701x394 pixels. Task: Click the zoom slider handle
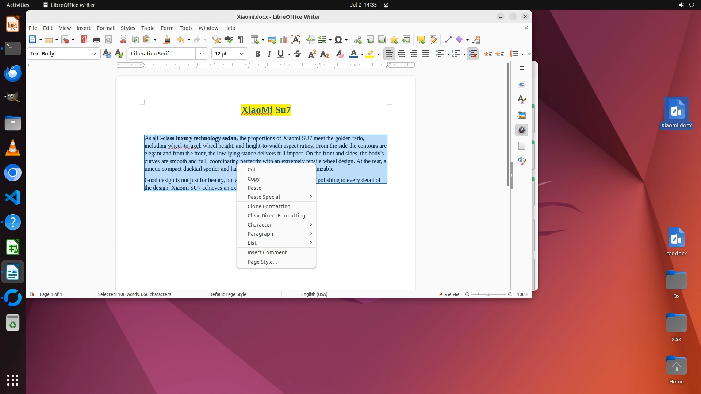coord(489,294)
